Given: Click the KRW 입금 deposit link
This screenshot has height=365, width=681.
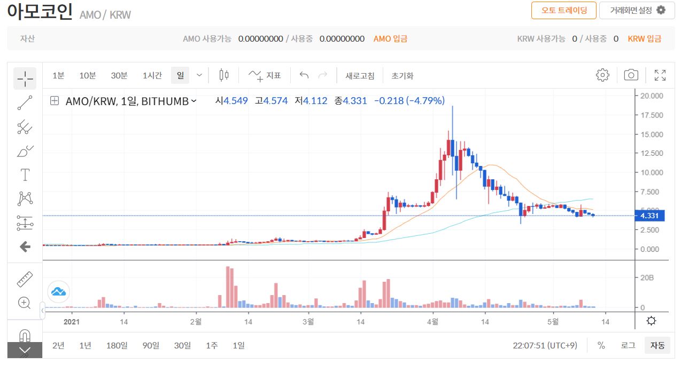Looking at the screenshot, I should (x=645, y=38).
